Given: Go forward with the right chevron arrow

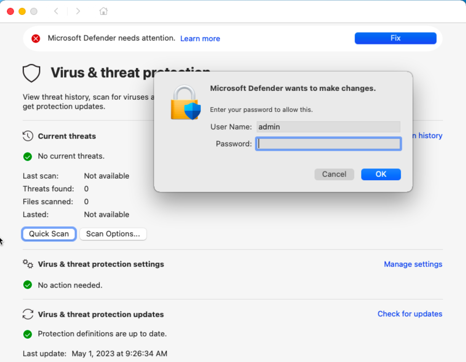Looking at the screenshot, I should [78, 11].
